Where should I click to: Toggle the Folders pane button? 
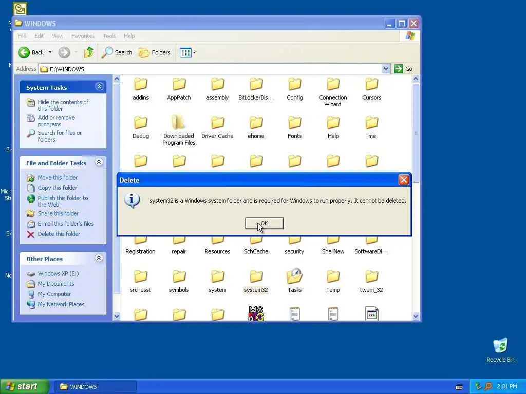coord(155,52)
